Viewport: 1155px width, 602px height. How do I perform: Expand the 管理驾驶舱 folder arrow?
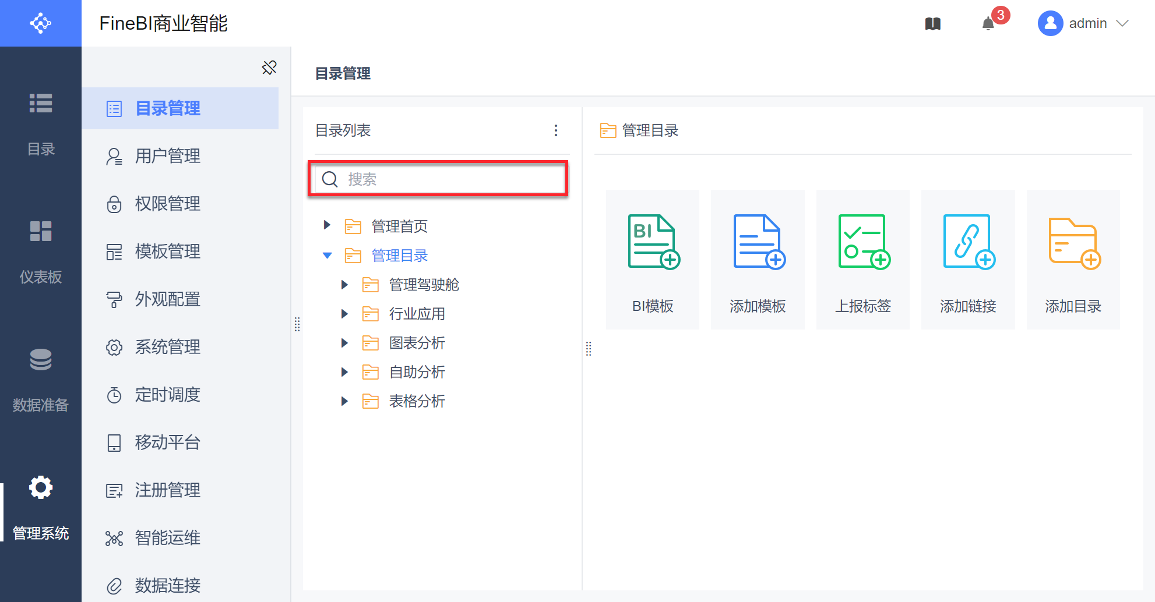[344, 284]
